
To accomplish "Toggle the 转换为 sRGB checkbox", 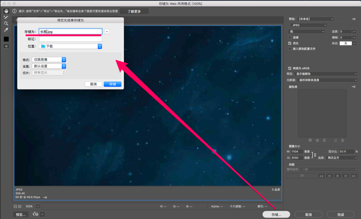I will (290, 68).
